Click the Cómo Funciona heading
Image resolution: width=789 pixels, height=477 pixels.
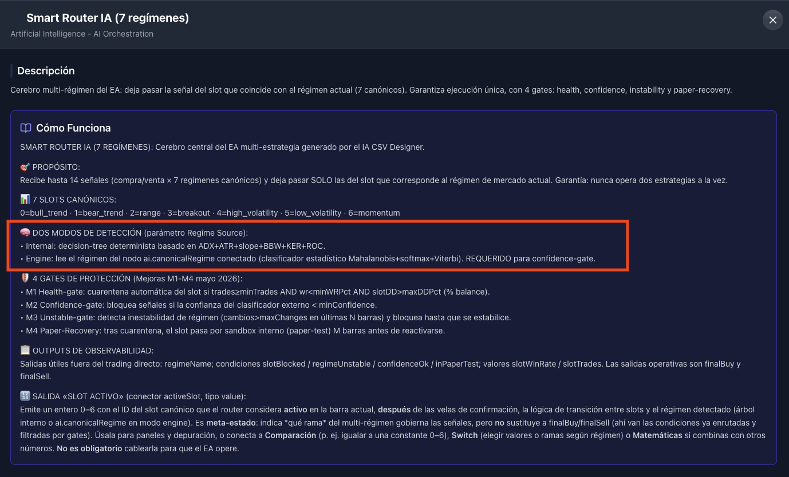[x=73, y=128]
